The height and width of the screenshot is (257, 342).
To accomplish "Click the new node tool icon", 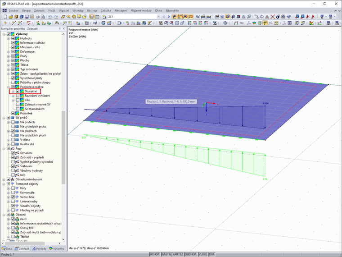I will [x=5, y=23].
